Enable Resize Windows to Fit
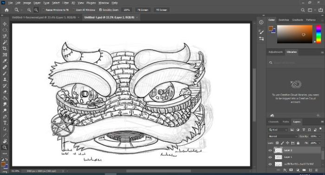Screen dimensions: 325x175 (x=44, y=10)
